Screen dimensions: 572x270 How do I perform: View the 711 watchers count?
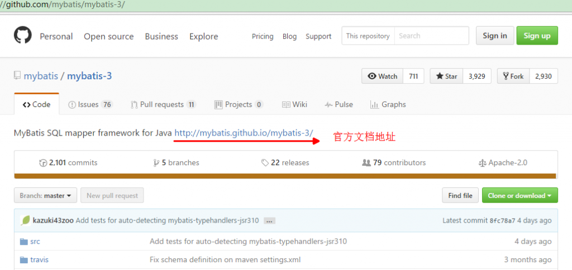tap(413, 76)
